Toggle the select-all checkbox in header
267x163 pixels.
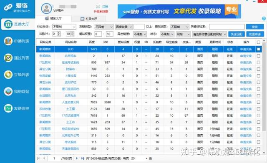[259, 42]
